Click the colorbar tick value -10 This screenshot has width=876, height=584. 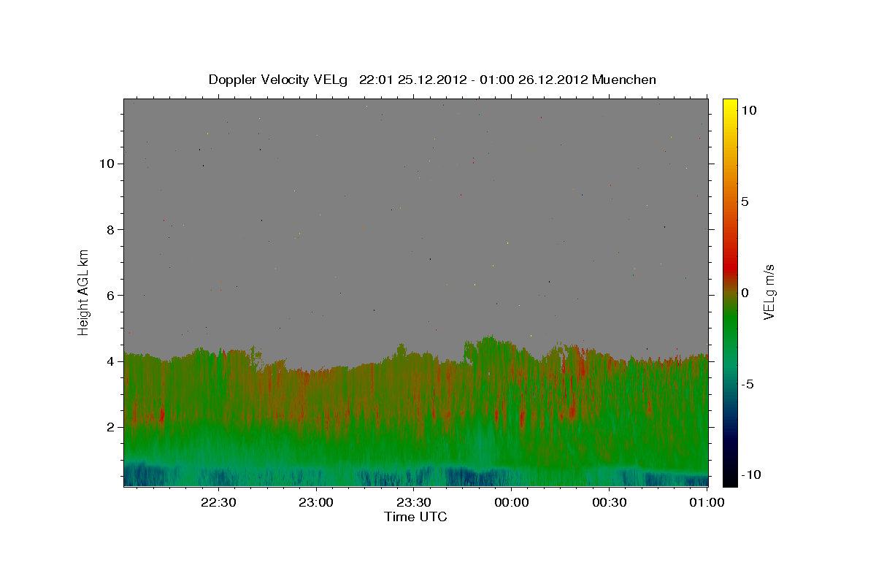coord(750,475)
